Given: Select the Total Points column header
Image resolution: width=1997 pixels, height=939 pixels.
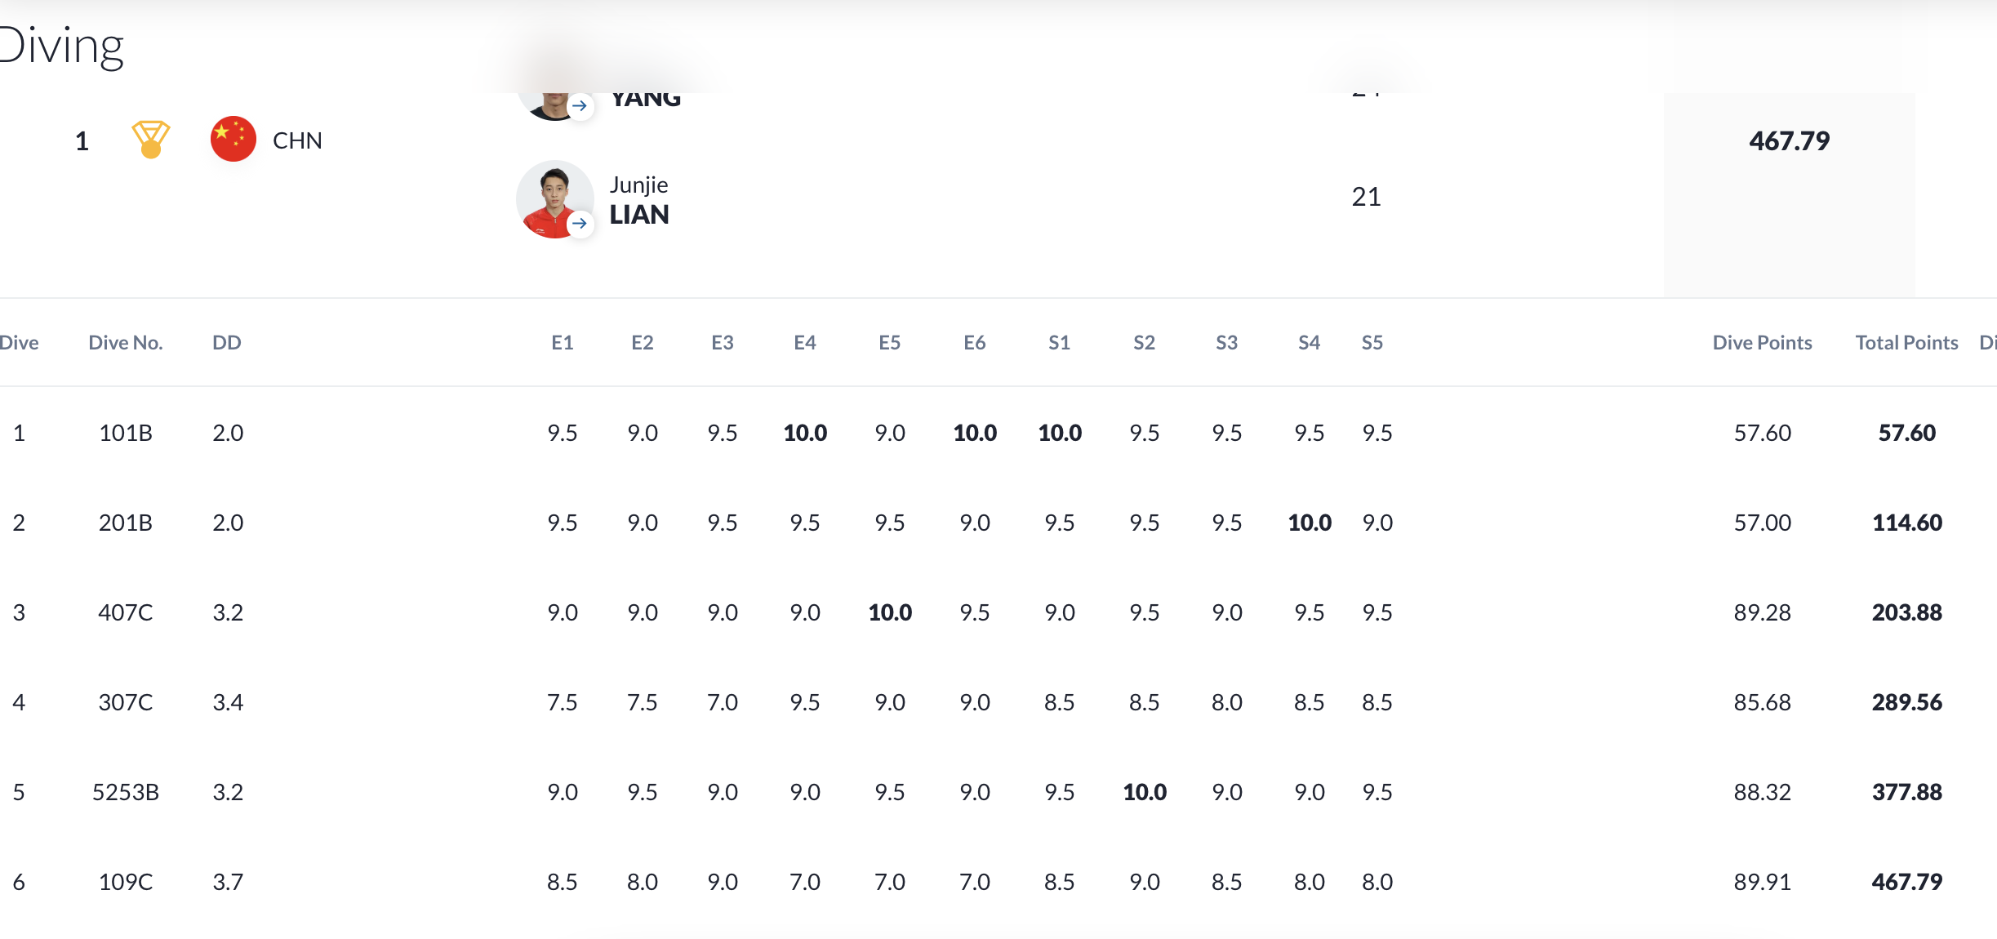Looking at the screenshot, I should [x=1906, y=343].
